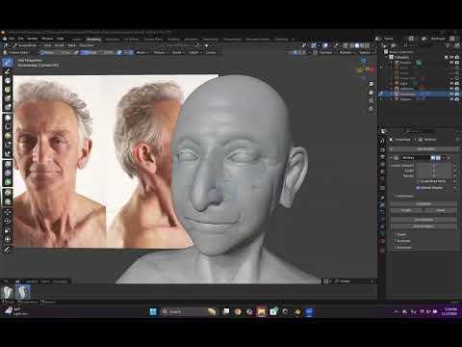Click the Linear subdivide button
This screenshot has height=347, width=462.
[441, 210]
